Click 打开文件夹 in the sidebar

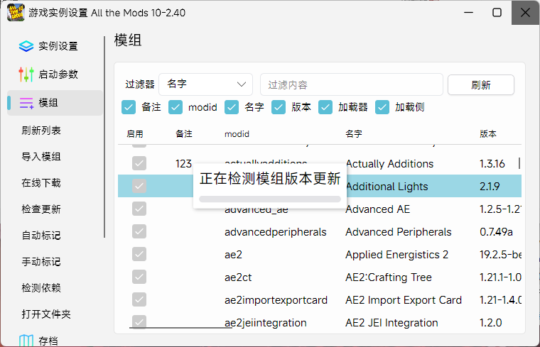click(46, 314)
